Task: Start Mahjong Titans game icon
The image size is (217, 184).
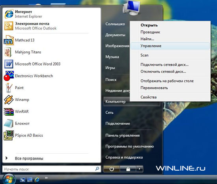Action: 8,52
